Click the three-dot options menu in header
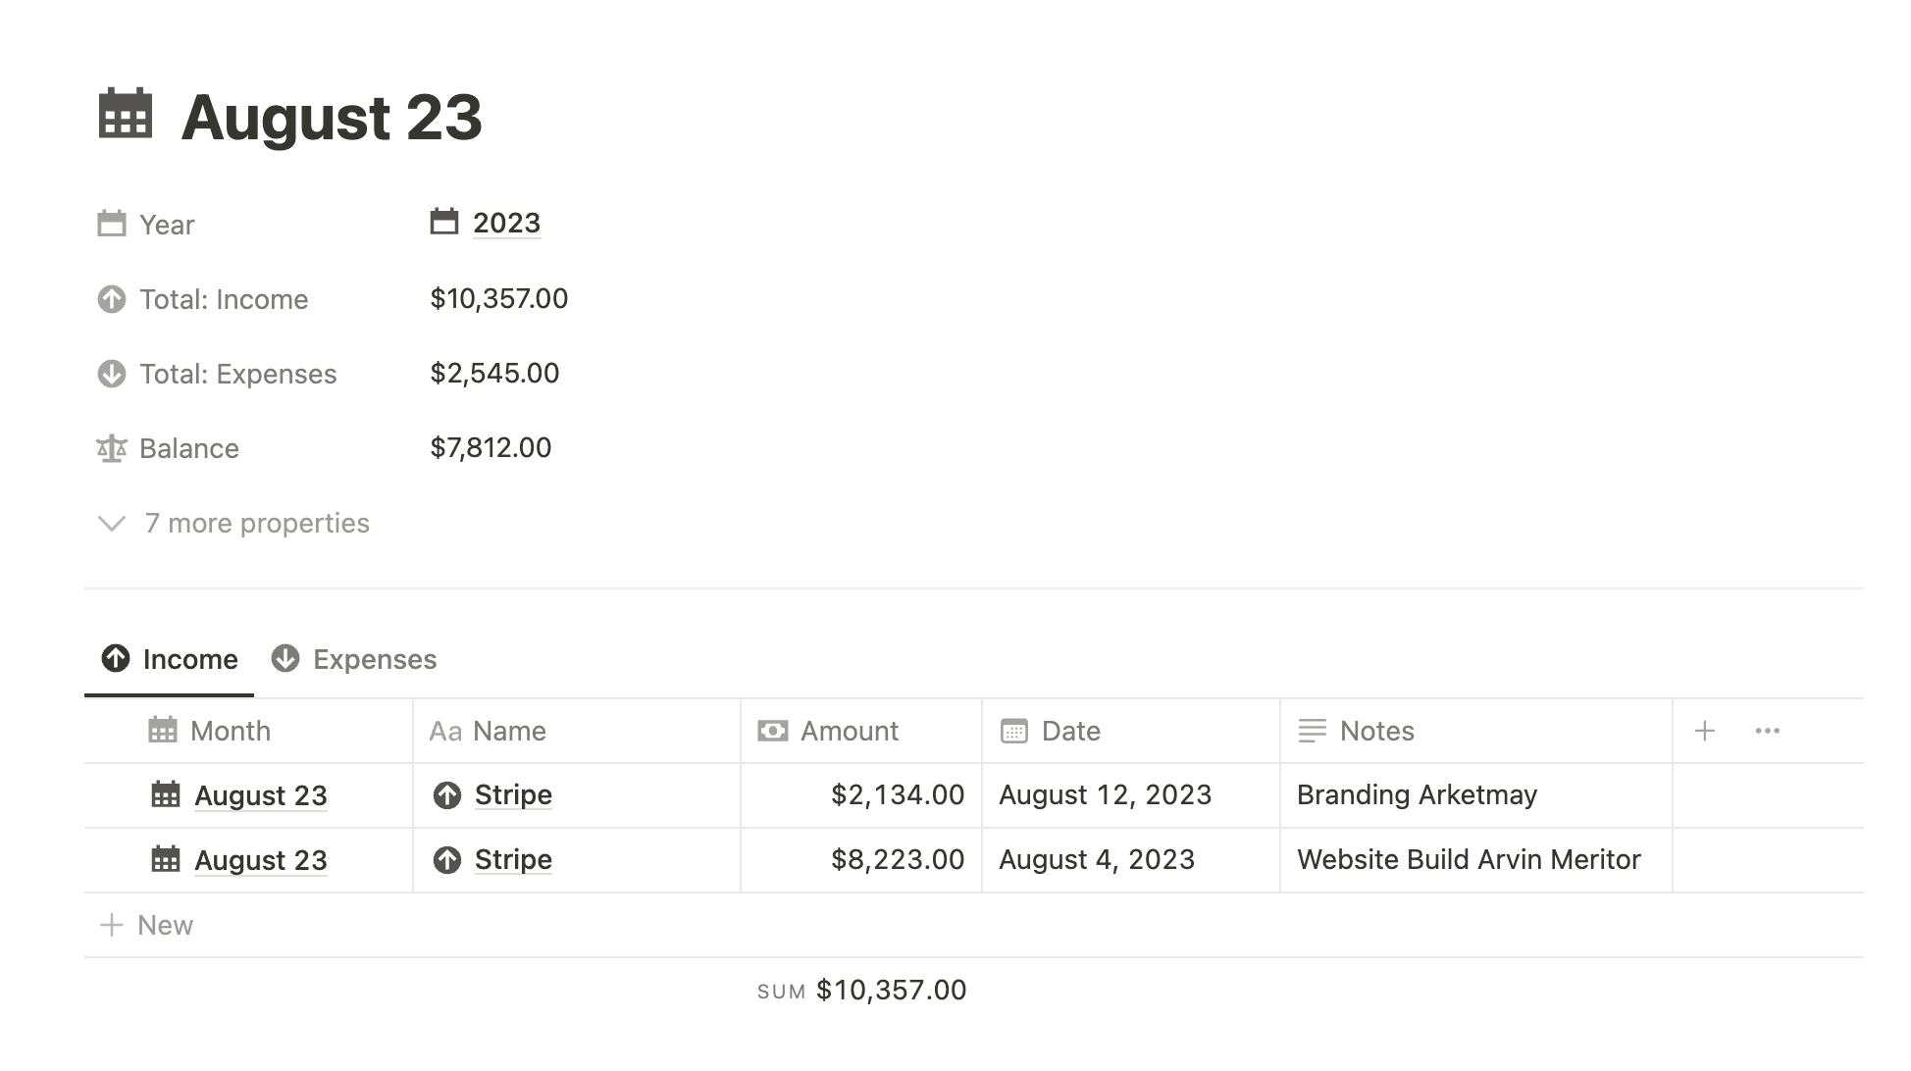The width and height of the screenshot is (1911, 1071). pos(1768,731)
